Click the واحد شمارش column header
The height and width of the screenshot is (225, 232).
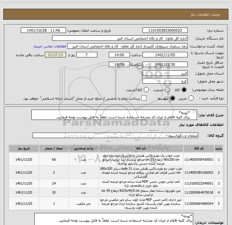click(83, 149)
